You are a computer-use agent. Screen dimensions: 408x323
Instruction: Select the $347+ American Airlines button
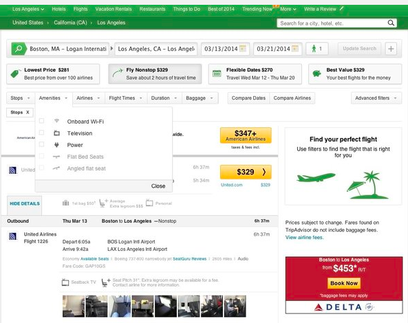tap(246, 135)
